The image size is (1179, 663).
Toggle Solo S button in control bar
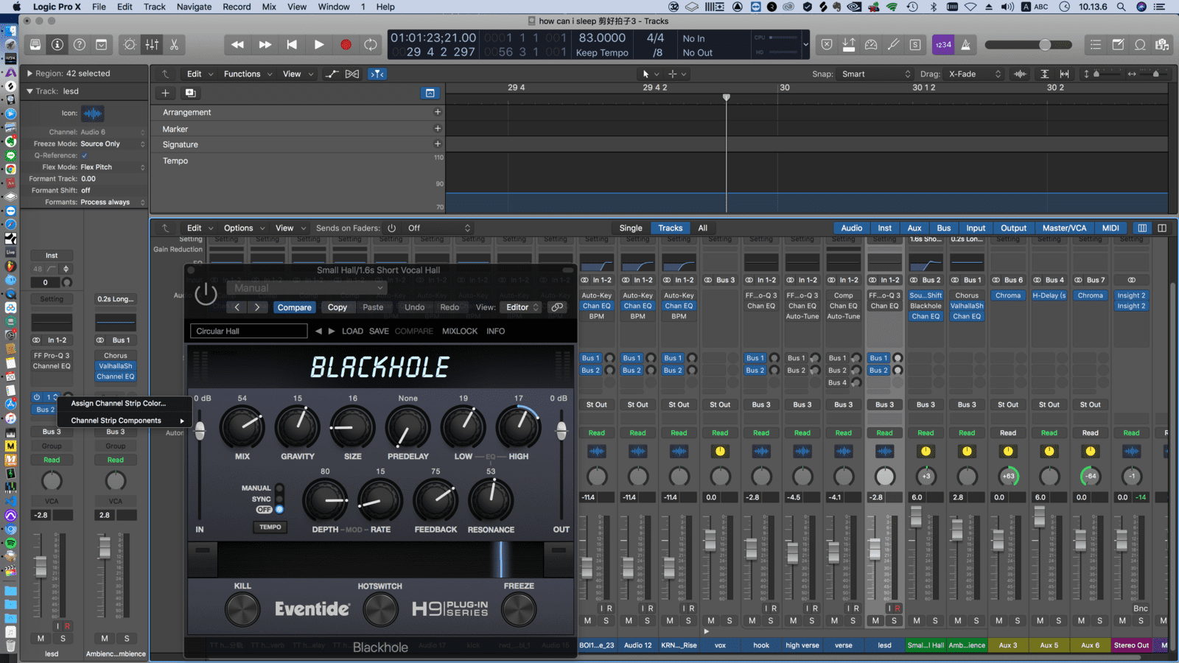click(915, 45)
